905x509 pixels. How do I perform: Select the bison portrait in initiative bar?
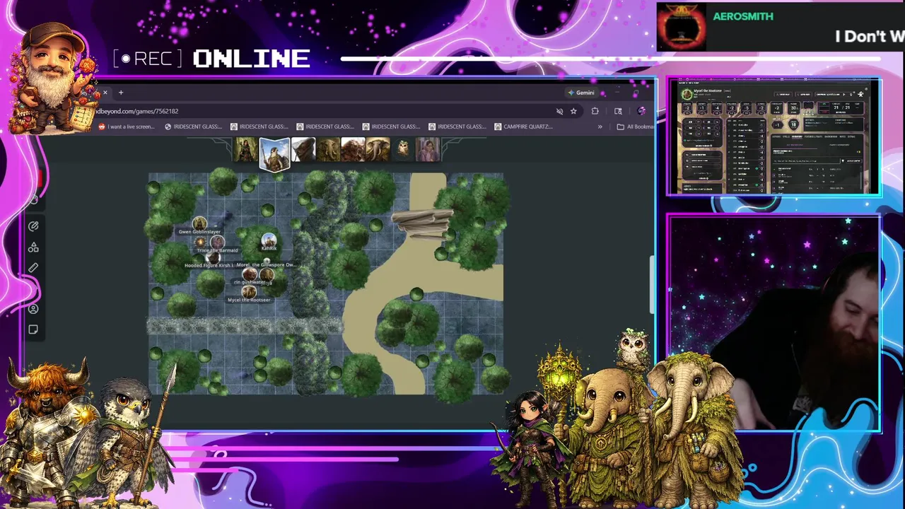353,150
